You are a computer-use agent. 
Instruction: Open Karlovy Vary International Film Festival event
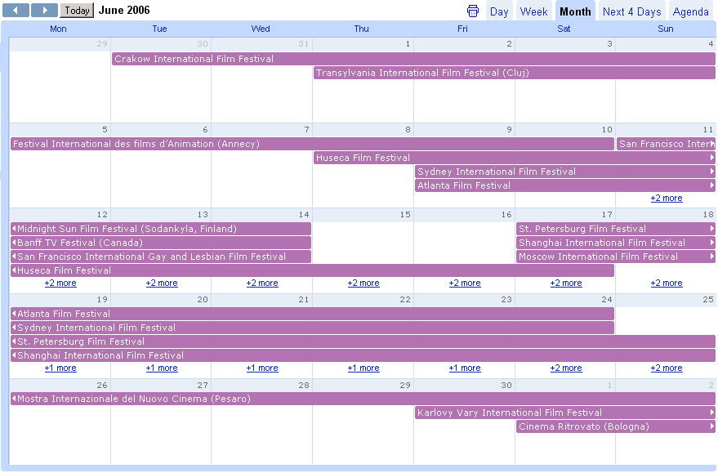(565, 413)
